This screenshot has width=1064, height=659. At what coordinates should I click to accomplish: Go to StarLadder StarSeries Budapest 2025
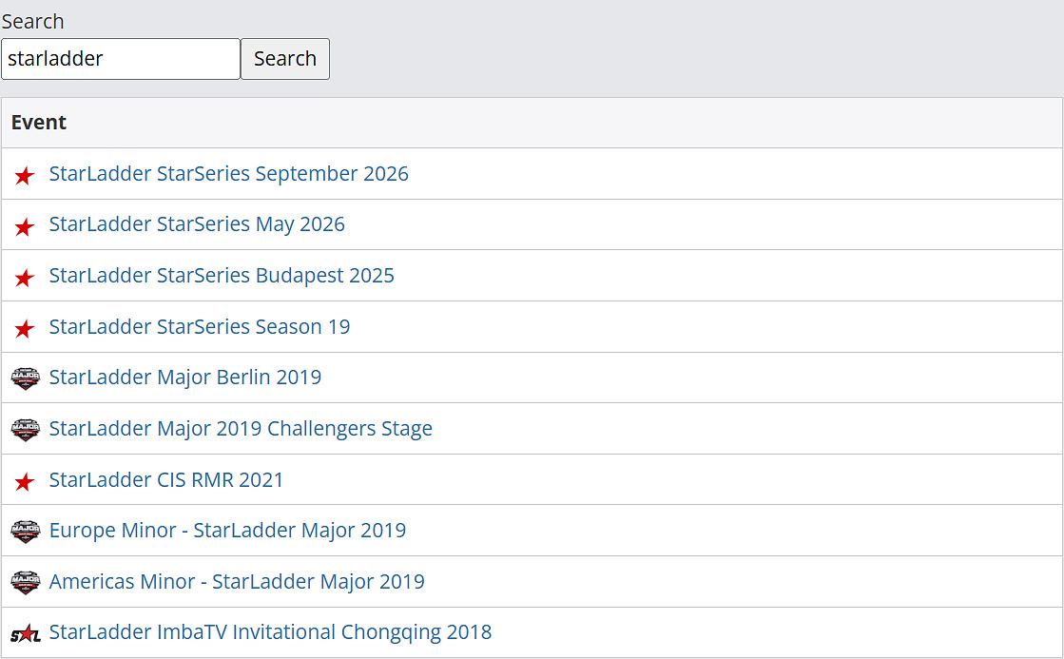coord(222,276)
